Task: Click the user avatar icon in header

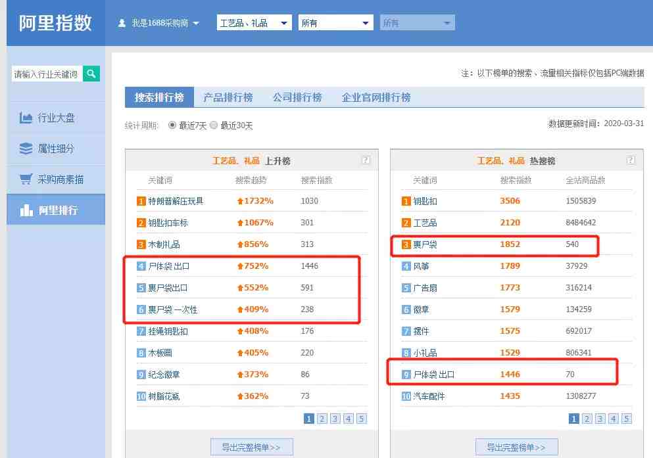Action: pos(122,23)
